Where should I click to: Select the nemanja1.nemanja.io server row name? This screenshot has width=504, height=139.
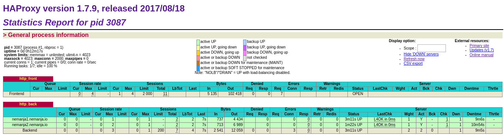click(30, 119)
